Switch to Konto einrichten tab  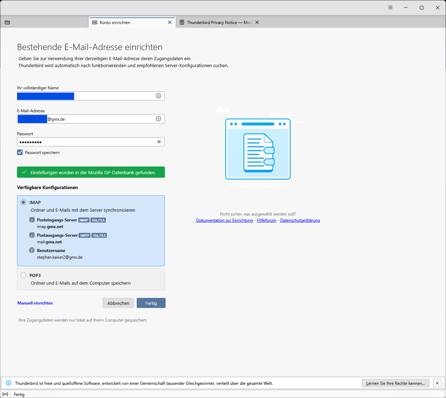pos(132,22)
